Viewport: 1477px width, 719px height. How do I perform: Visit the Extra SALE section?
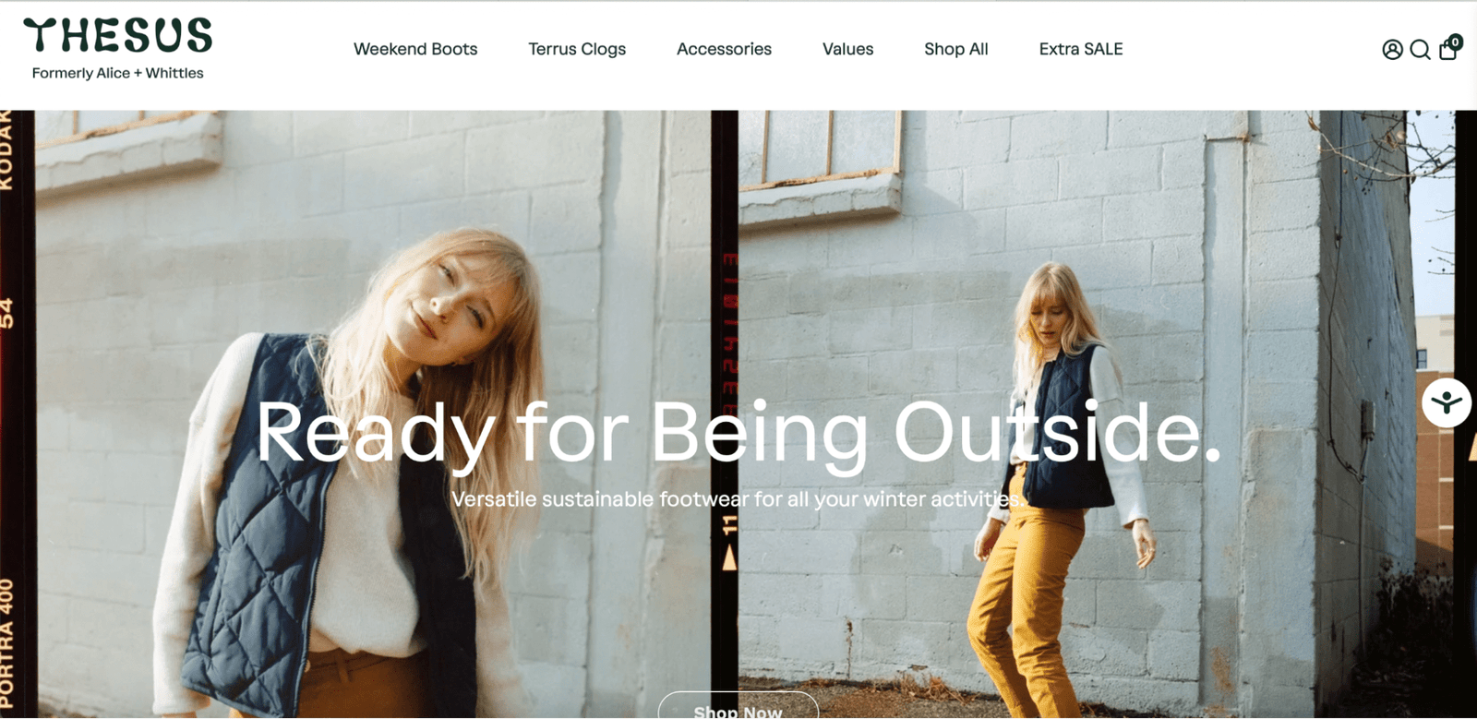[x=1081, y=49]
